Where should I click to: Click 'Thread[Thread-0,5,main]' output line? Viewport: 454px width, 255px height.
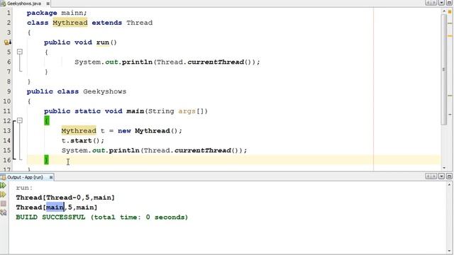click(x=65, y=198)
